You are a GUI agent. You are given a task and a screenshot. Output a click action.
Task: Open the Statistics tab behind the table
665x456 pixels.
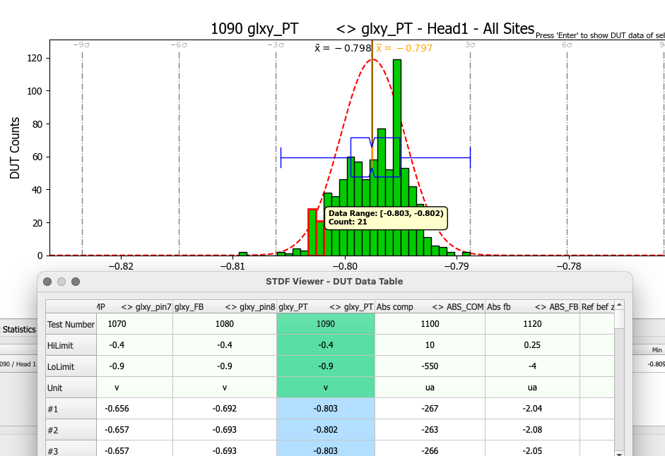coord(18,329)
